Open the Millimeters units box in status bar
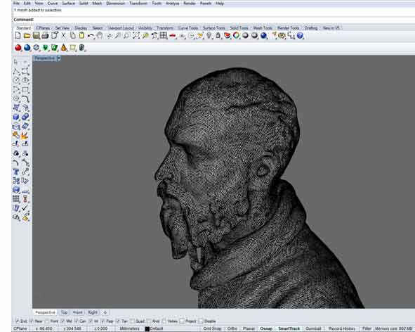Image resolution: width=415 pixels, height=332 pixels. (x=129, y=328)
